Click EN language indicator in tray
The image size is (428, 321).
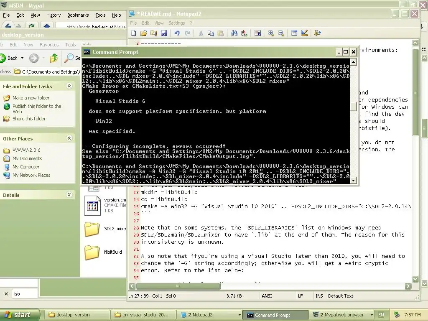pos(381,315)
